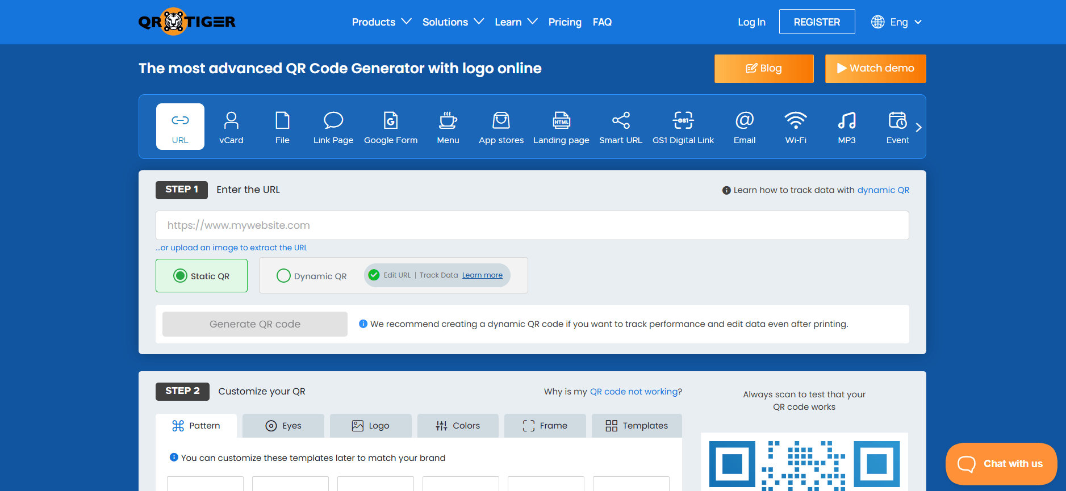
Task: Click the dynamic QR link
Action: (883, 190)
